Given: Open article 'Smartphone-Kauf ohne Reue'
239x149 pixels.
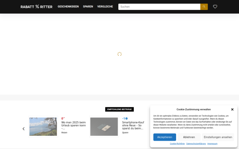Looking at the screenshot, I should [133, 126].
